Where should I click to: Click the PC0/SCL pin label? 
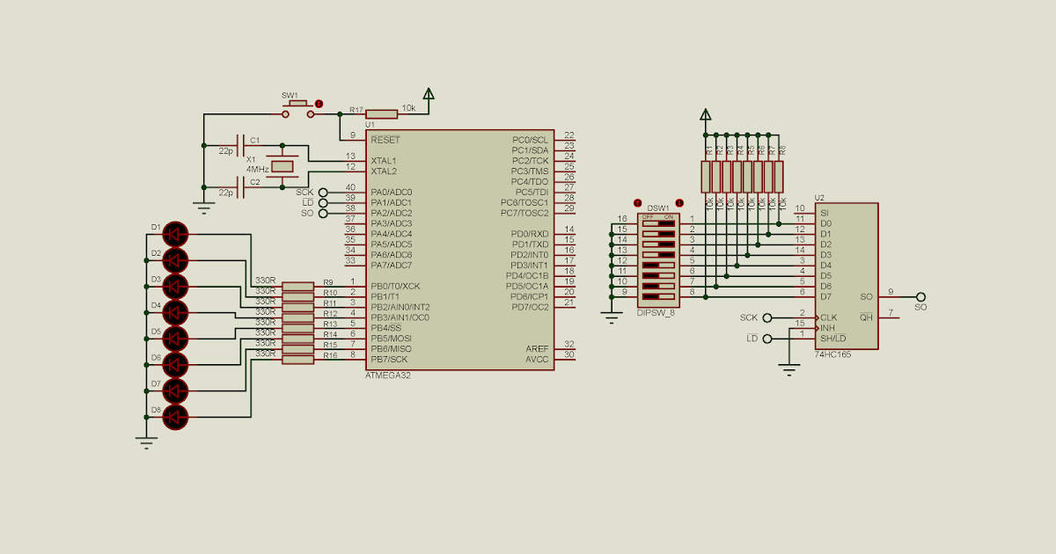[x=531, y=140]
